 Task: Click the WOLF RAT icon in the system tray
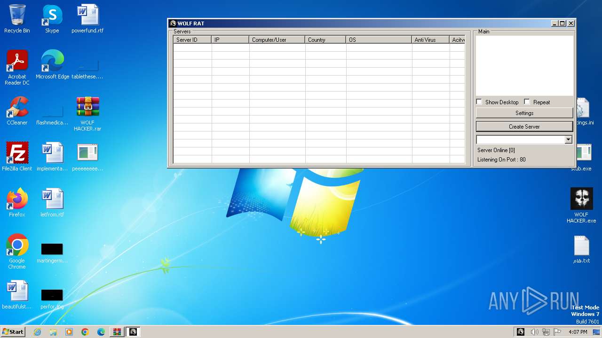(521, 332)
